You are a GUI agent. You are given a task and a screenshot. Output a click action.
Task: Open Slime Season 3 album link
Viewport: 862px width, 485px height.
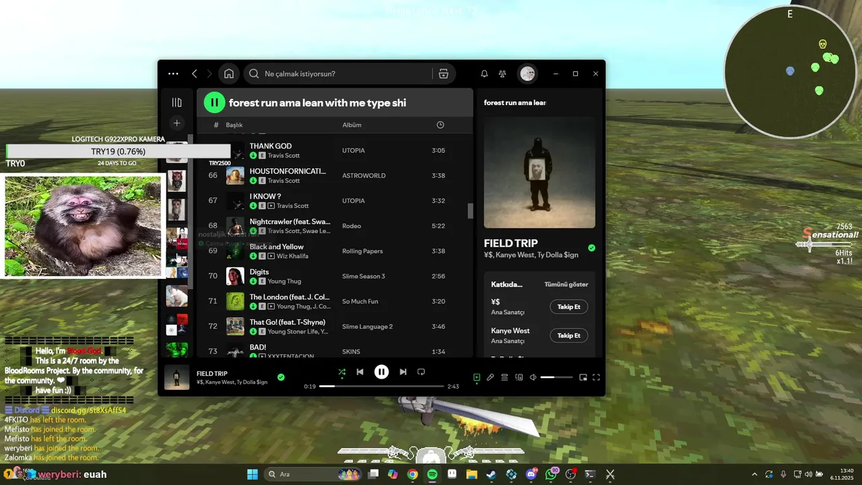[364, 276]
